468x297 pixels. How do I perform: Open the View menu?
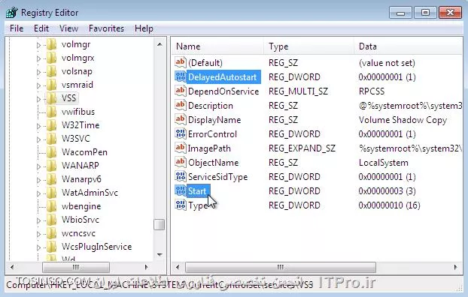(x=68, y=28)
